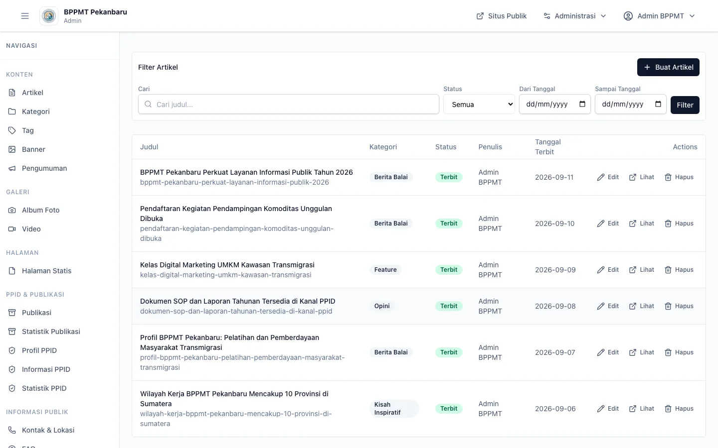Click the Dari Tanggal date field
The height and width of the screenshot is (448, 718).
(x=555, y=104)
